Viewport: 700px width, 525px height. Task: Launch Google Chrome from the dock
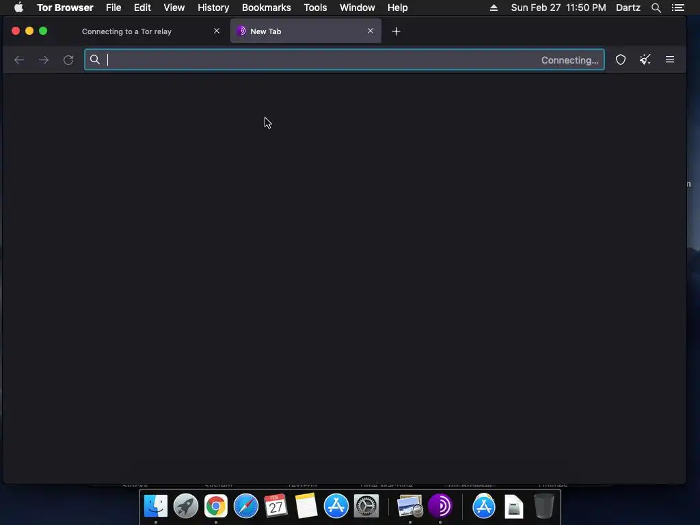(x=215, y=506)
